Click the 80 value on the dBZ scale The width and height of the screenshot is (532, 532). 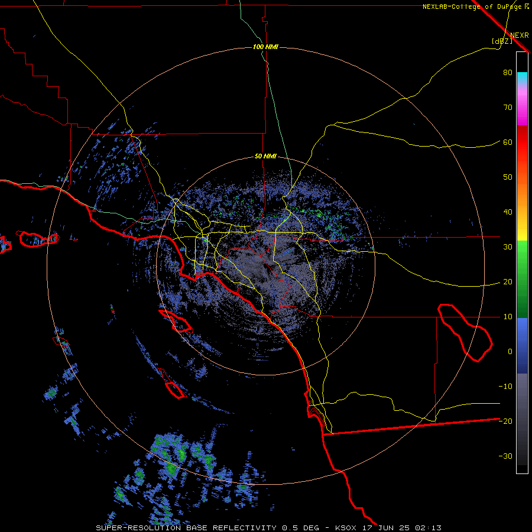coord(508,73)
